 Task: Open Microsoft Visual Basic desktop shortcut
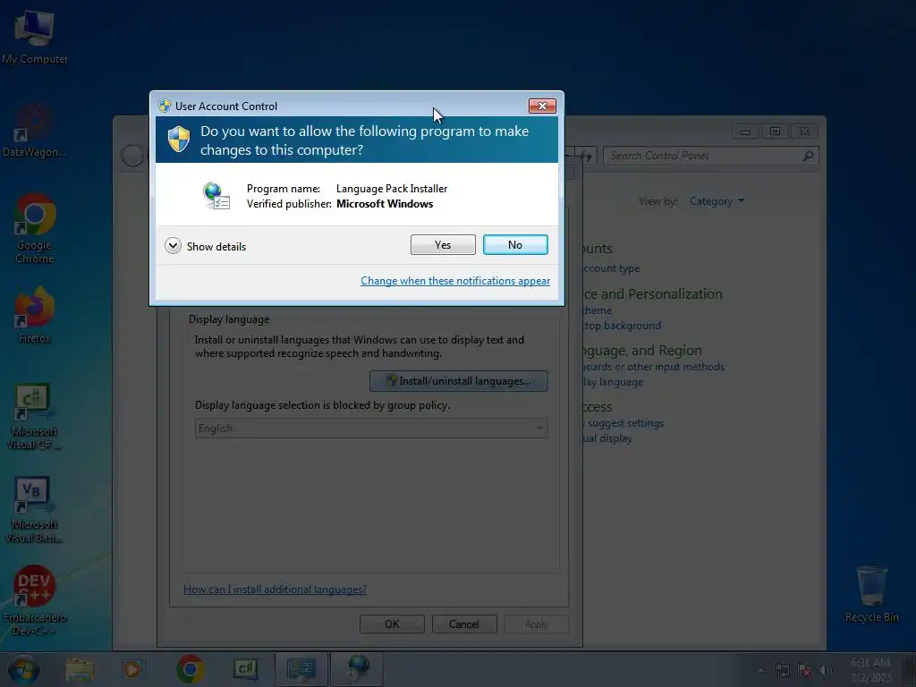tap(34, 510)
